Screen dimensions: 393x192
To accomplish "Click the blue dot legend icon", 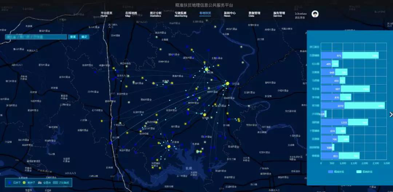I will tap(10, 183).
